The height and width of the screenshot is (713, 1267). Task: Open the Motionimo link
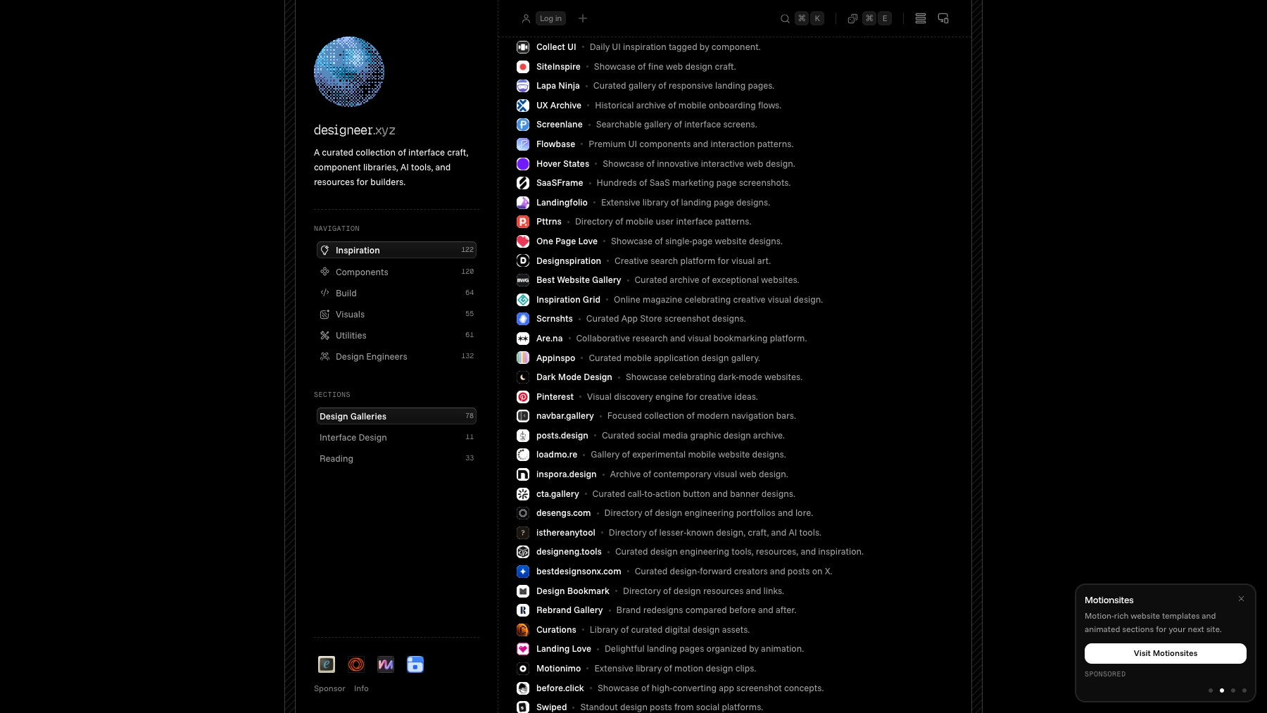click(x=558, y=669)
